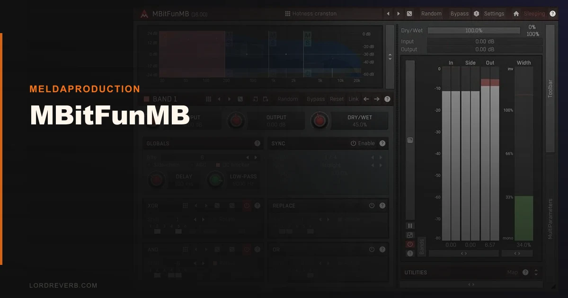Open the Globals panel help icon
This screenshot has width=568, height=298.
257,143
